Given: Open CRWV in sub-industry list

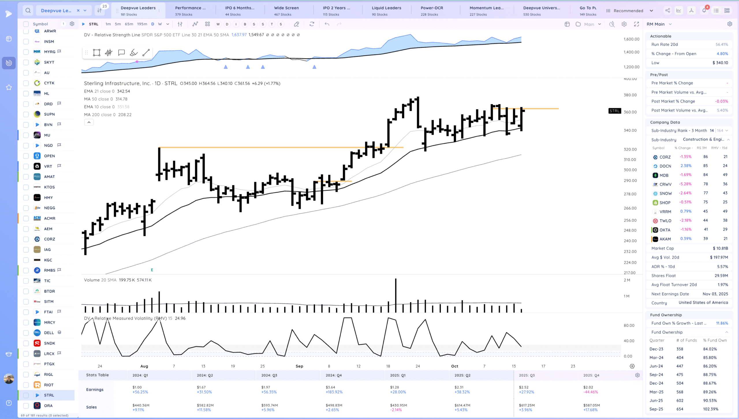Looking at the screenshot, I should (x=665, y=184).
